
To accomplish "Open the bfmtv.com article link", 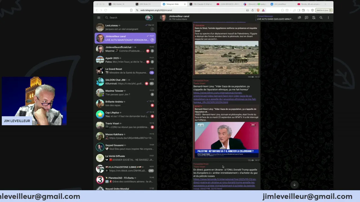I will pos(225,97).
